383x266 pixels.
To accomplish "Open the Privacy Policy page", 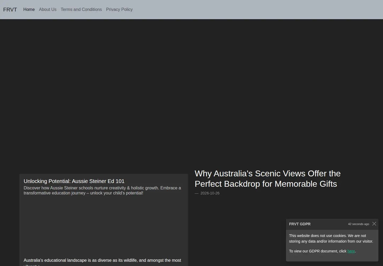I will click(119, 10).
